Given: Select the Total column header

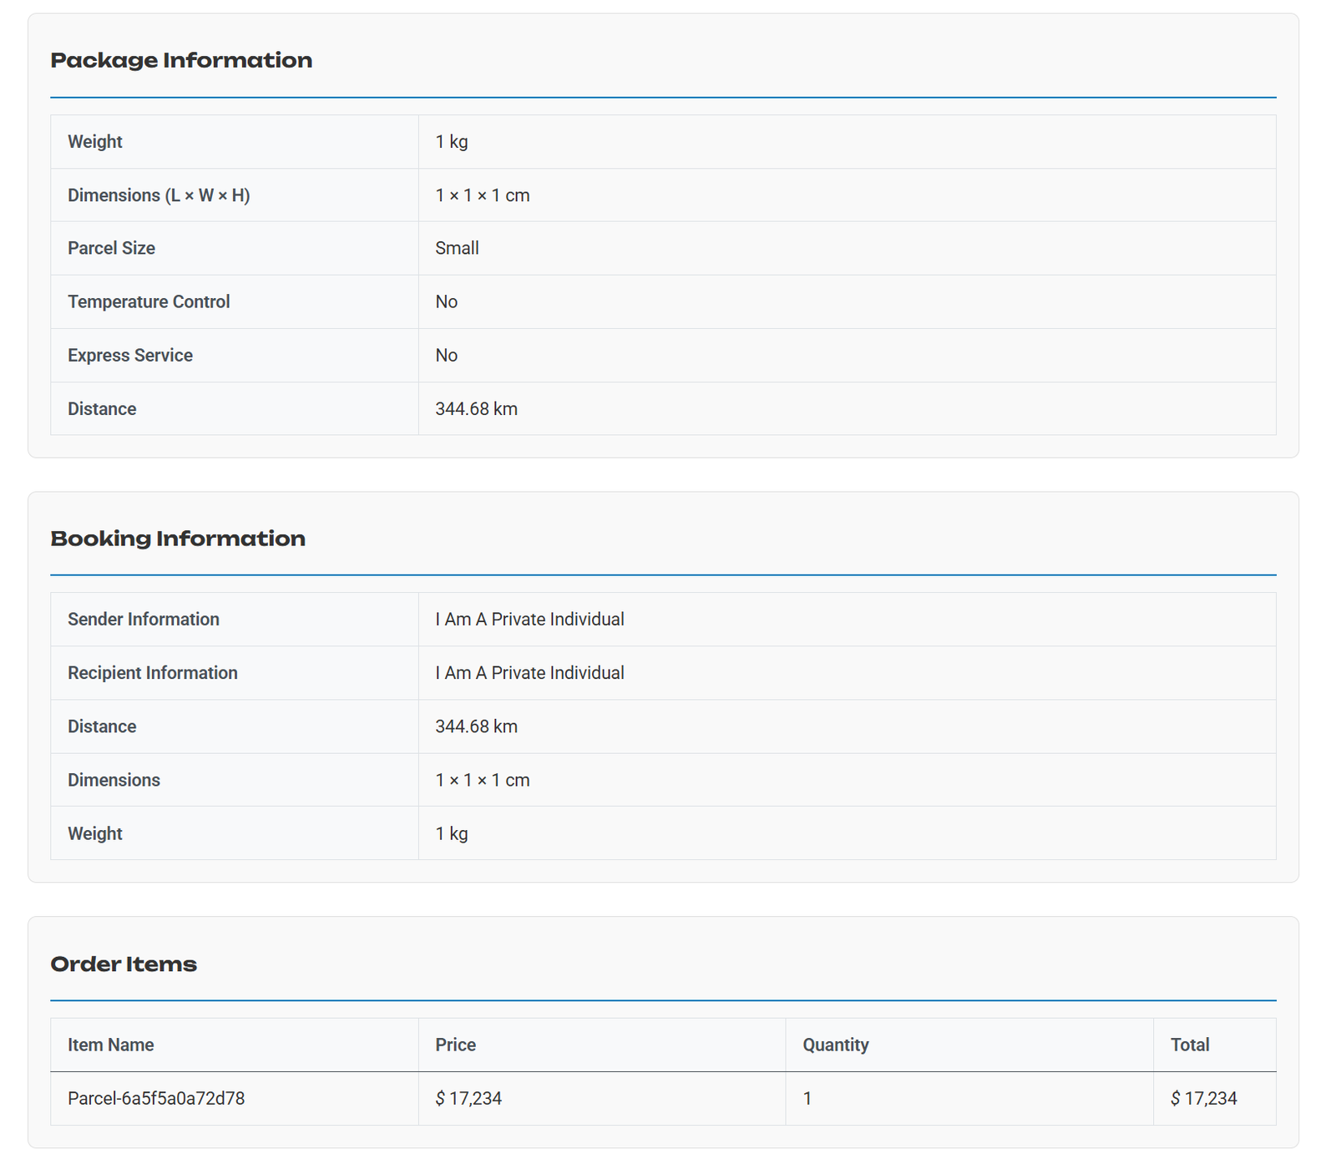Looking at the screenshot, I should [x=1190, y=1045].
